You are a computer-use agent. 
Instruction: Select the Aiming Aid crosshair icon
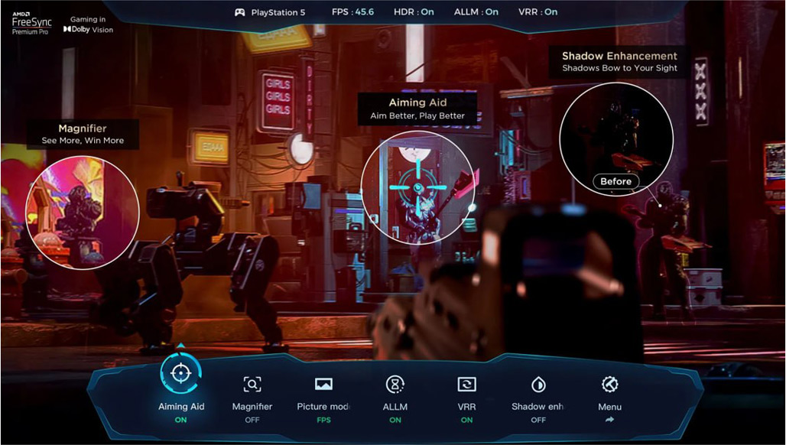(x=180, y=373)
